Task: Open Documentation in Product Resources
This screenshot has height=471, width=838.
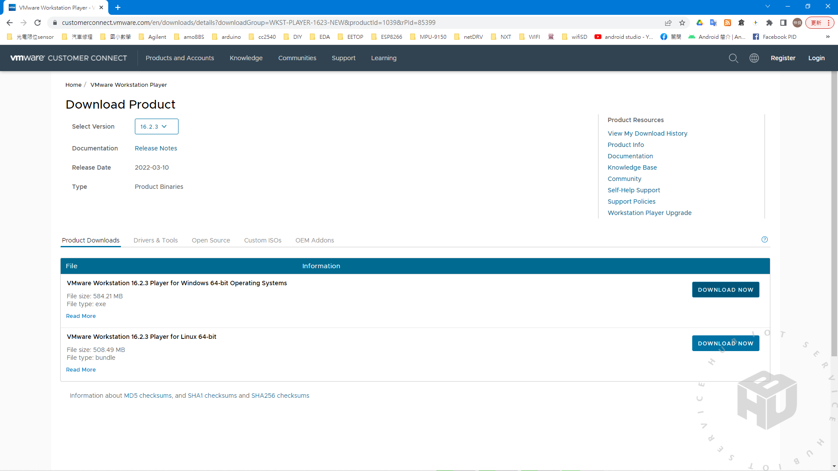Action: point(630,156)
